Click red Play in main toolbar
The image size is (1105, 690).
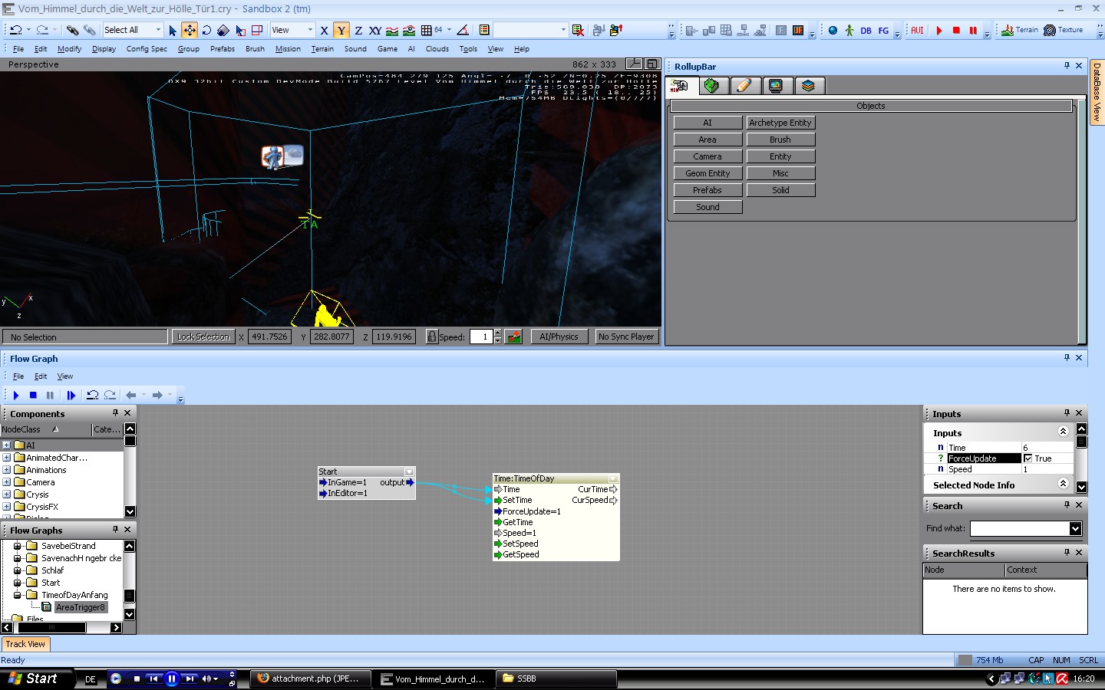tap(939, 31)
